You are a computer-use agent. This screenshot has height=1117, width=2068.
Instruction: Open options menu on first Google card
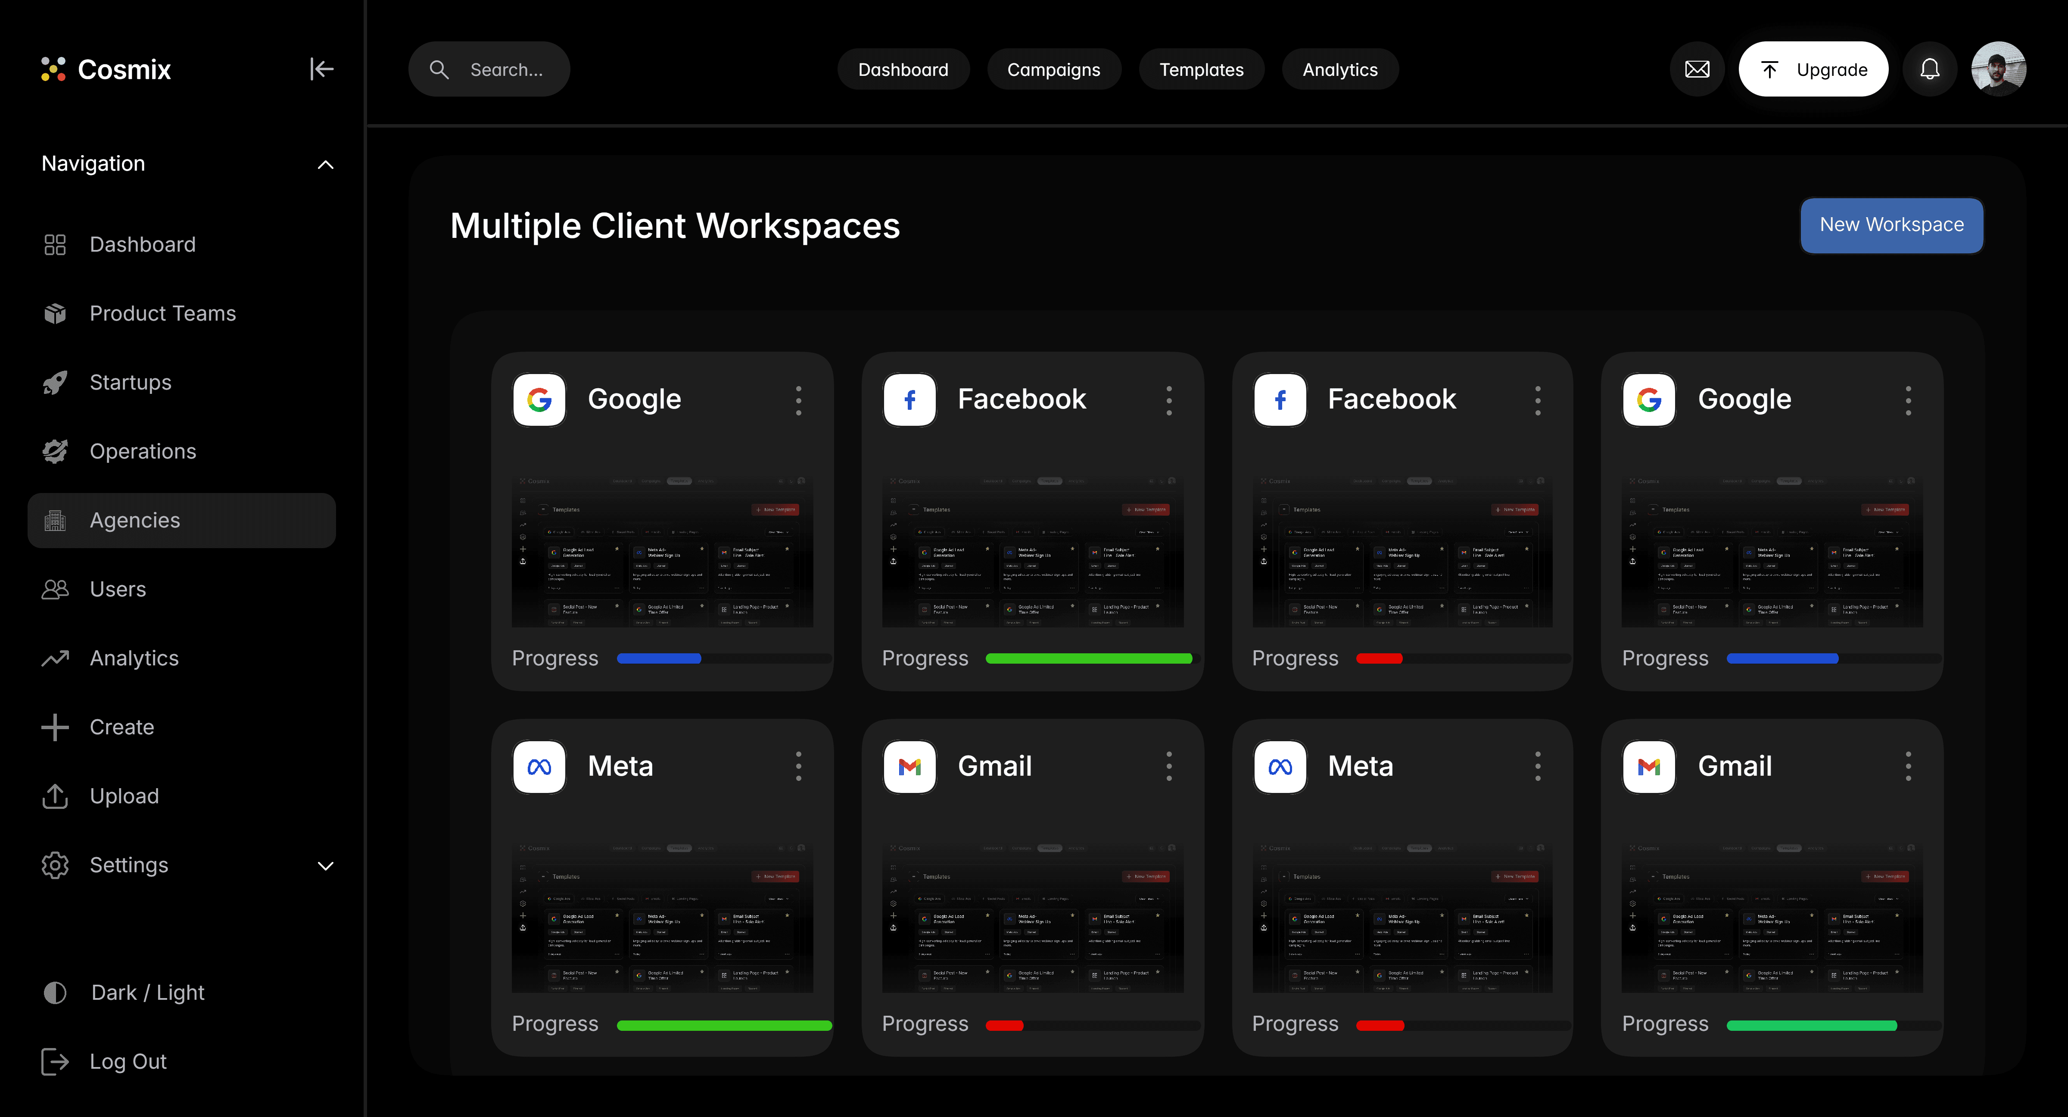coord(798,400)
